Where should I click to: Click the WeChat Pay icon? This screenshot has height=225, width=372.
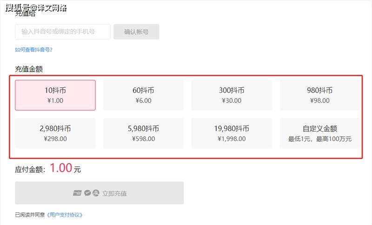86,193
